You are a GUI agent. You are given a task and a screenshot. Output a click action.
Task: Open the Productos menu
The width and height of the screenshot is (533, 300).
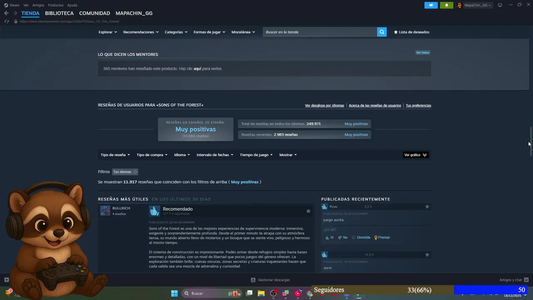pos(55,5)
